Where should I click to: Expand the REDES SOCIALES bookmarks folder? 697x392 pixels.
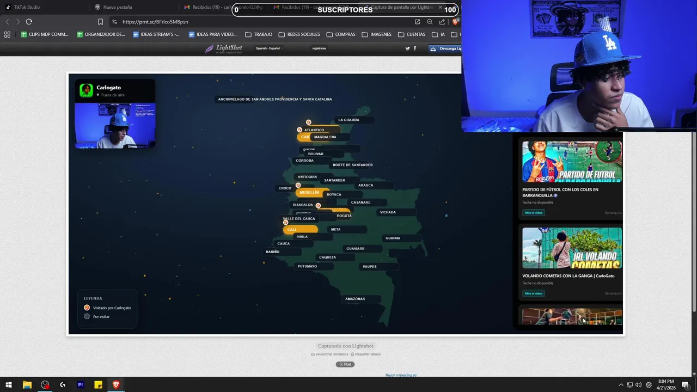(x=299, y=34)
